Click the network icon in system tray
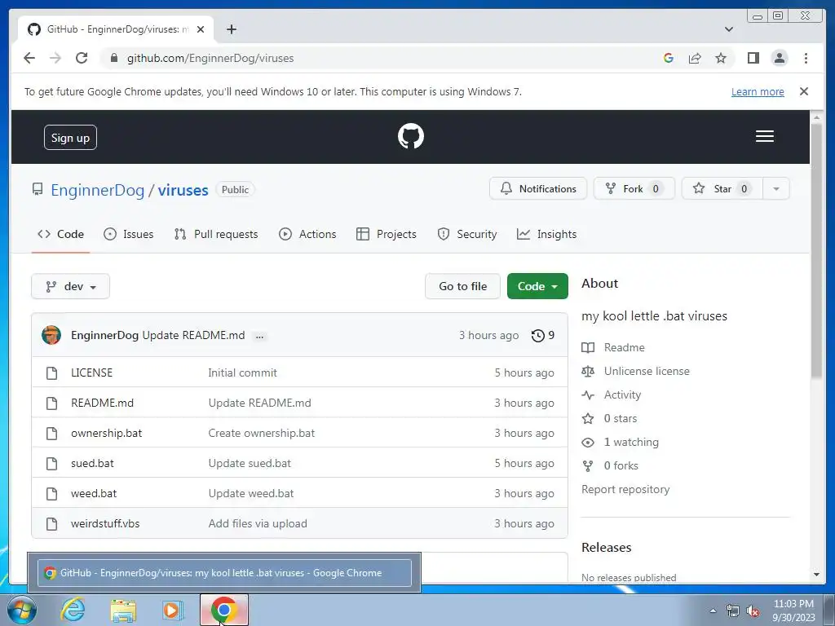This screenshot has height=626, width=835. tap(733, 611)
